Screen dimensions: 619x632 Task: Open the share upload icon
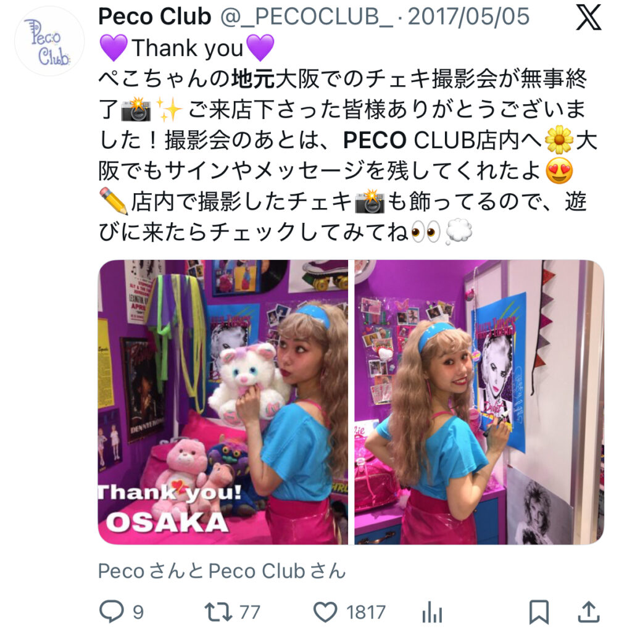click(589, 612)
